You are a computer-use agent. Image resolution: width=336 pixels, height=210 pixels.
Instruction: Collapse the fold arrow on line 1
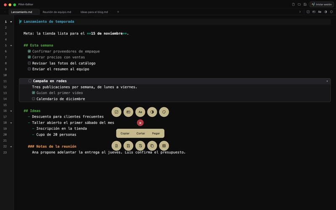(11, 22)
